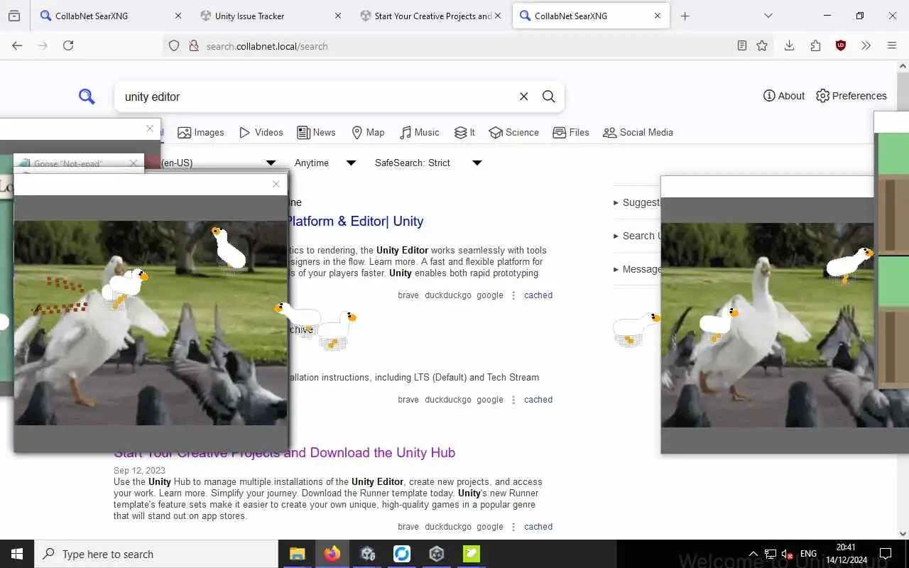Submit search with magnifier button

[x=548, y=97]
